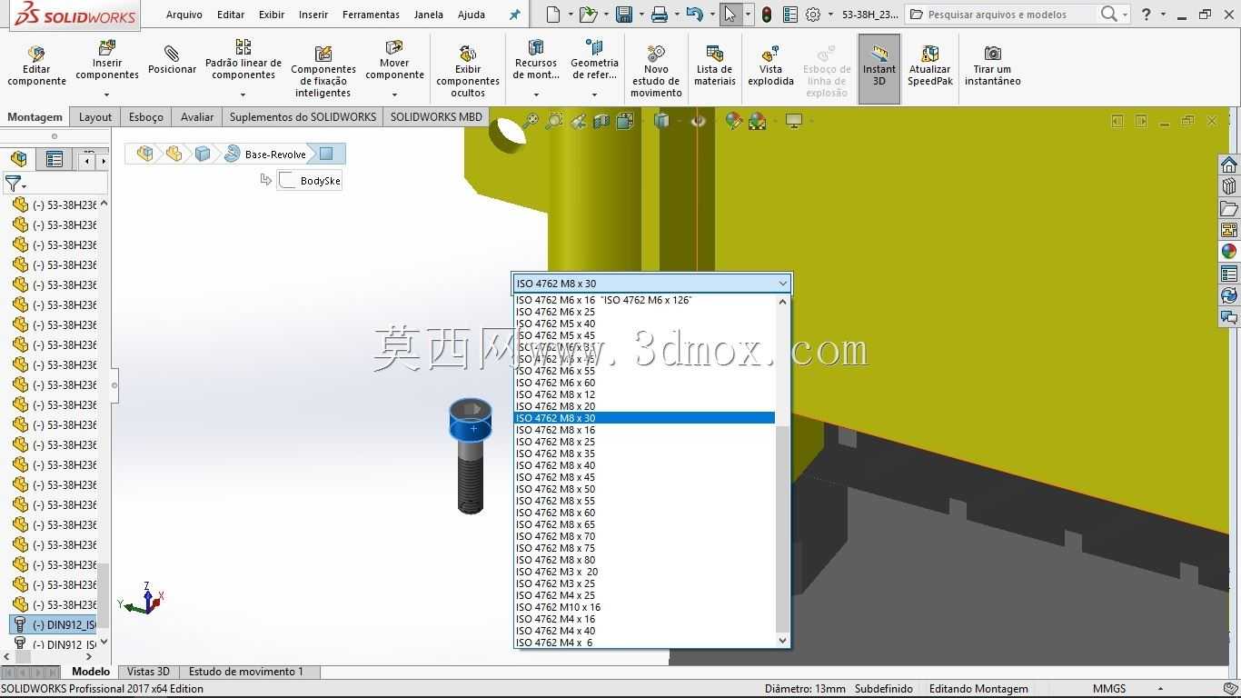Image resolution: width=1241 pixels, height=698 pixels.
Task: Open Suplementos do SOLIDWORKS tab
Action: tap(303, 117)
